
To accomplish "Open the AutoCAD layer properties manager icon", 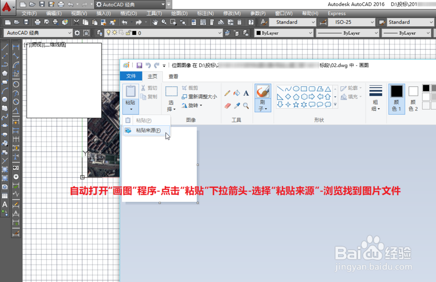I will tap(99, 33).
